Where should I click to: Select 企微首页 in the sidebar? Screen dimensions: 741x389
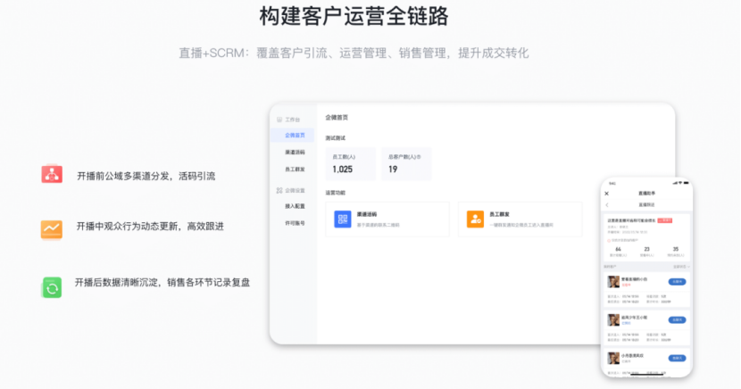295,136
